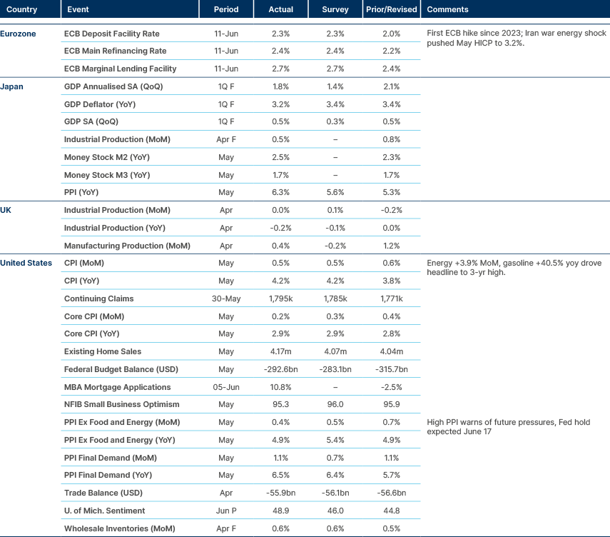Click the 44.8 prior sentiment value
610x537 pixels.
coord(392,511)
